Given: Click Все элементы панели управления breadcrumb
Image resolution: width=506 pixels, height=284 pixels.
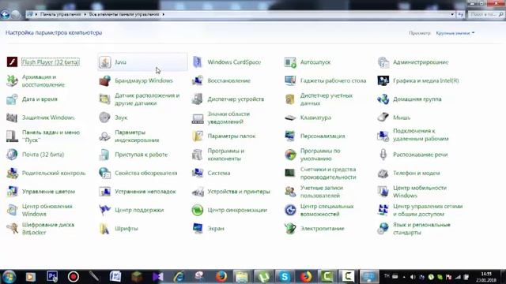Looking at the screenshot, I should pyautogui.click(x=124, y=14).
